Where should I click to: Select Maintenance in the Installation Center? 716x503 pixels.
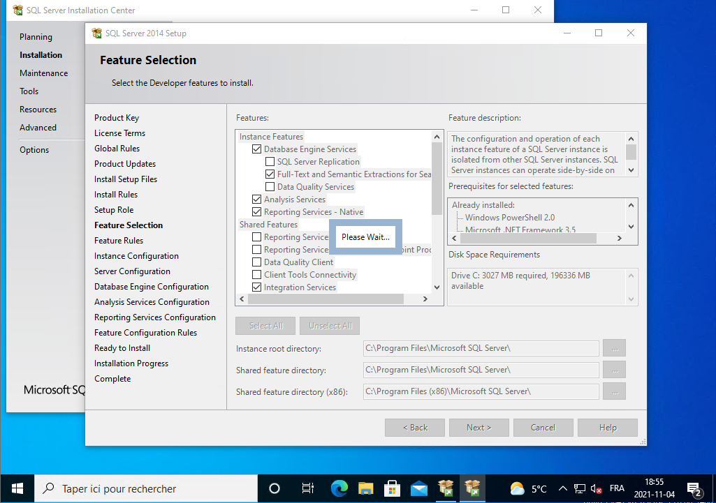coord(43,73)
